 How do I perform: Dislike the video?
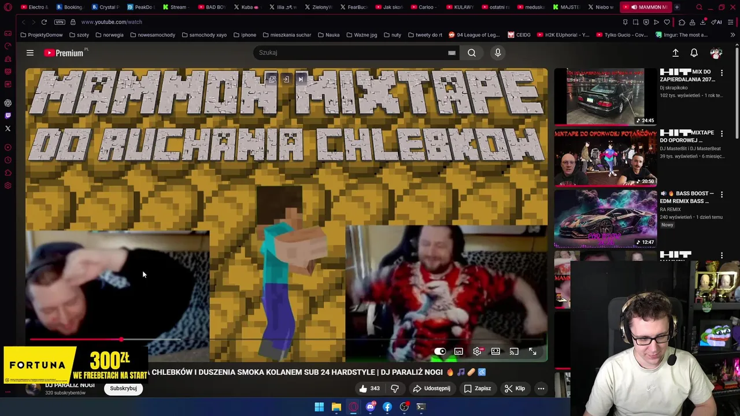pyautogui.click(x=395, y=388)
